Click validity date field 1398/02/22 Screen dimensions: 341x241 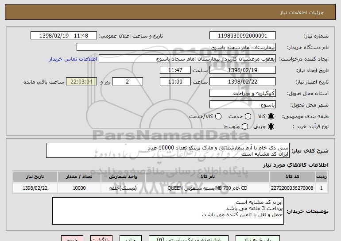pos(243,82)
